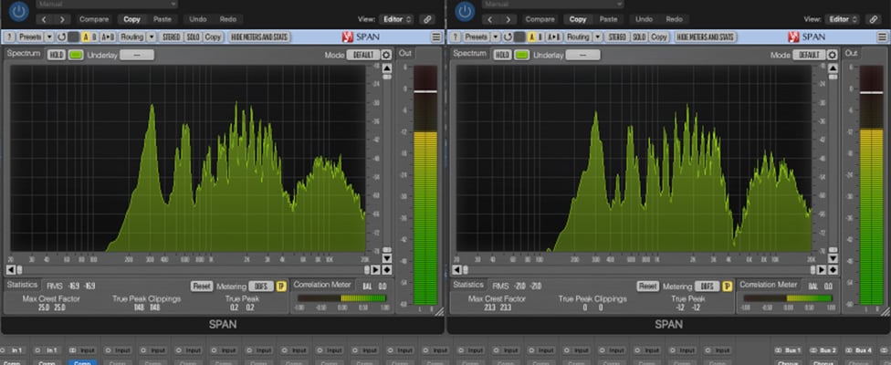Open Mode DEFAULT selector in left SPAN
Screen dimensions: 891x365
tap(363, 55)
